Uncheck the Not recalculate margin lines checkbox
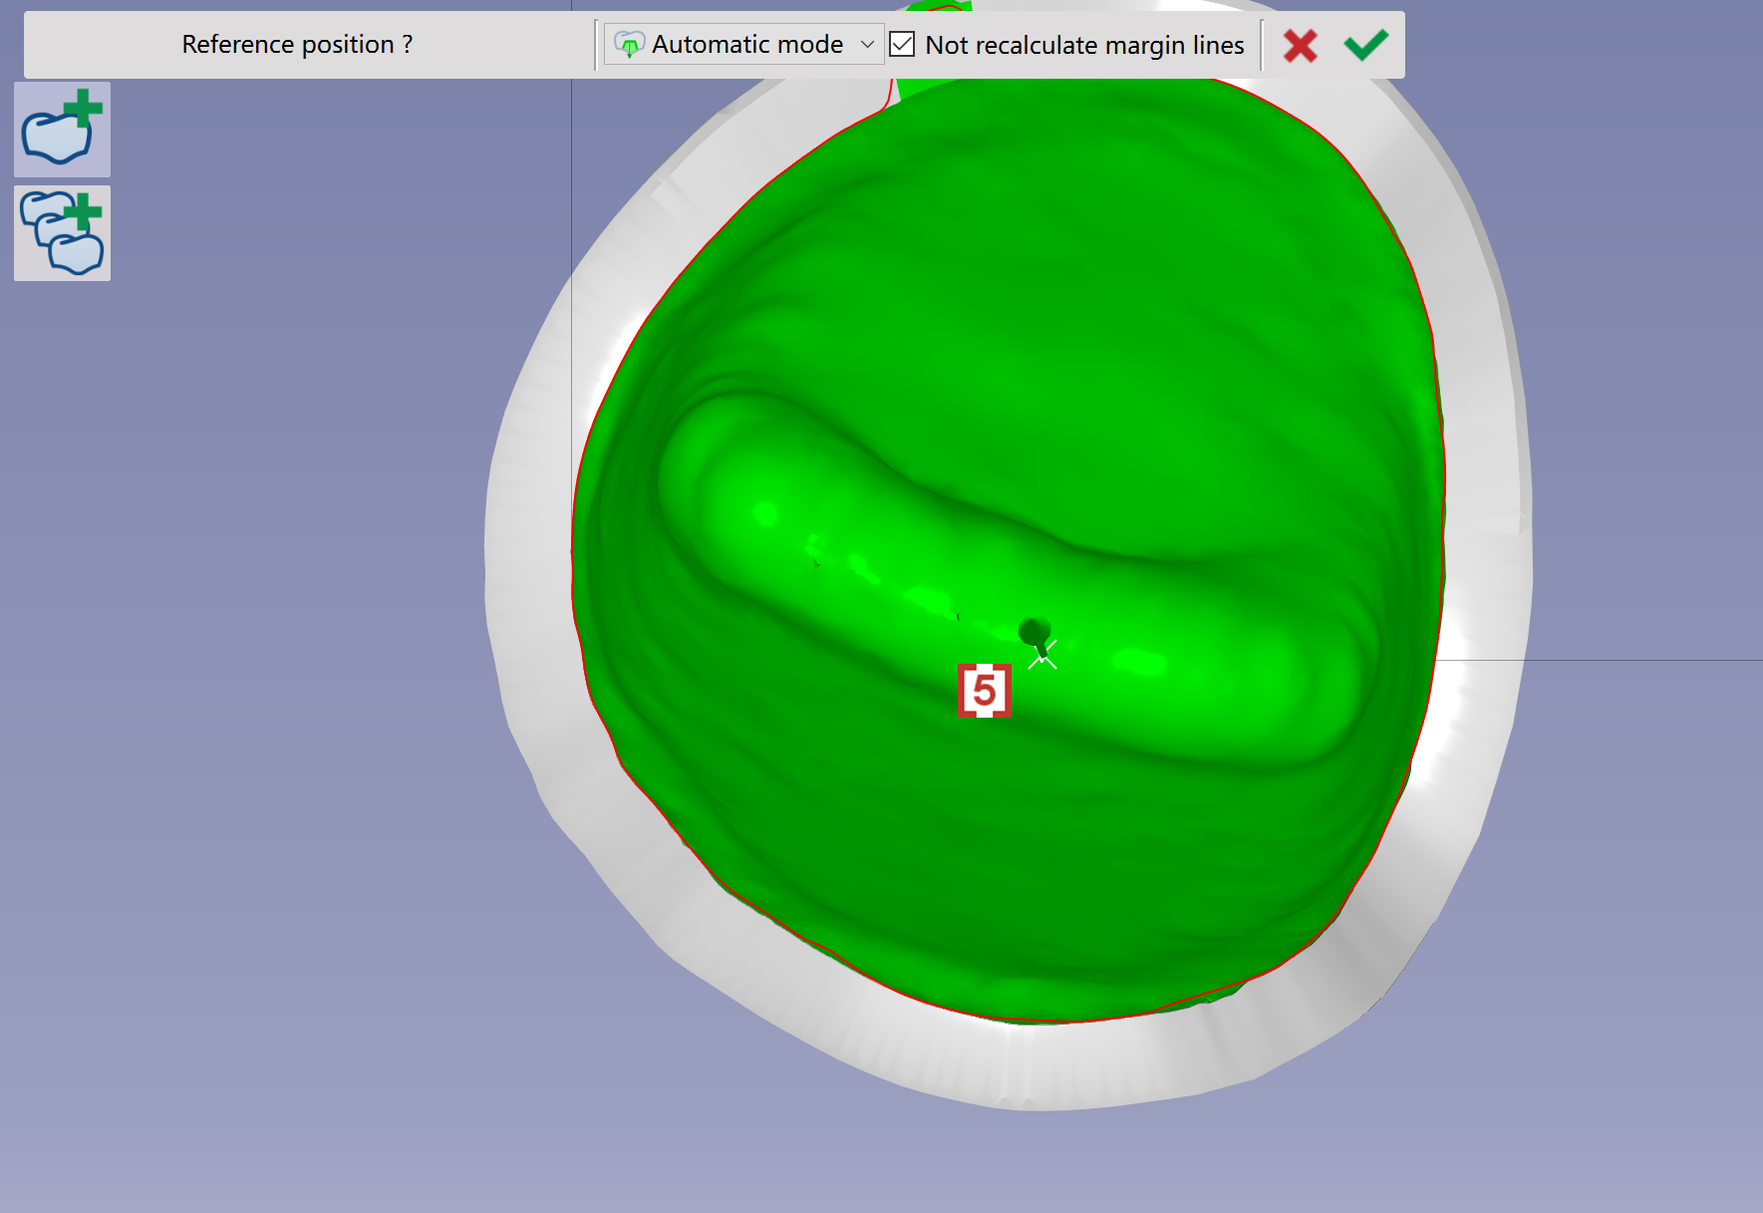This screenshot has height=1213, width=1763. [902, 44]
